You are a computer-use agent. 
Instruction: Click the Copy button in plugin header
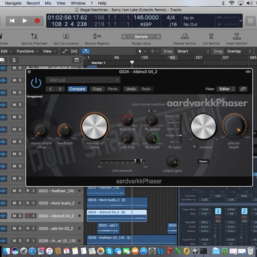pos(97,89)
